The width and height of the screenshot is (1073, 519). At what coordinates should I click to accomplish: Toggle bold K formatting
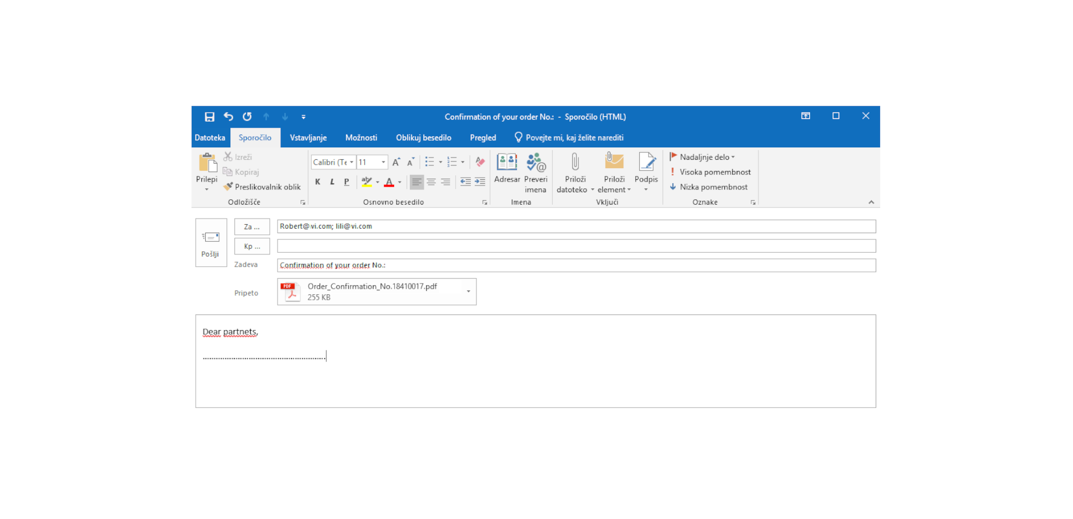[x=318, y=182]
